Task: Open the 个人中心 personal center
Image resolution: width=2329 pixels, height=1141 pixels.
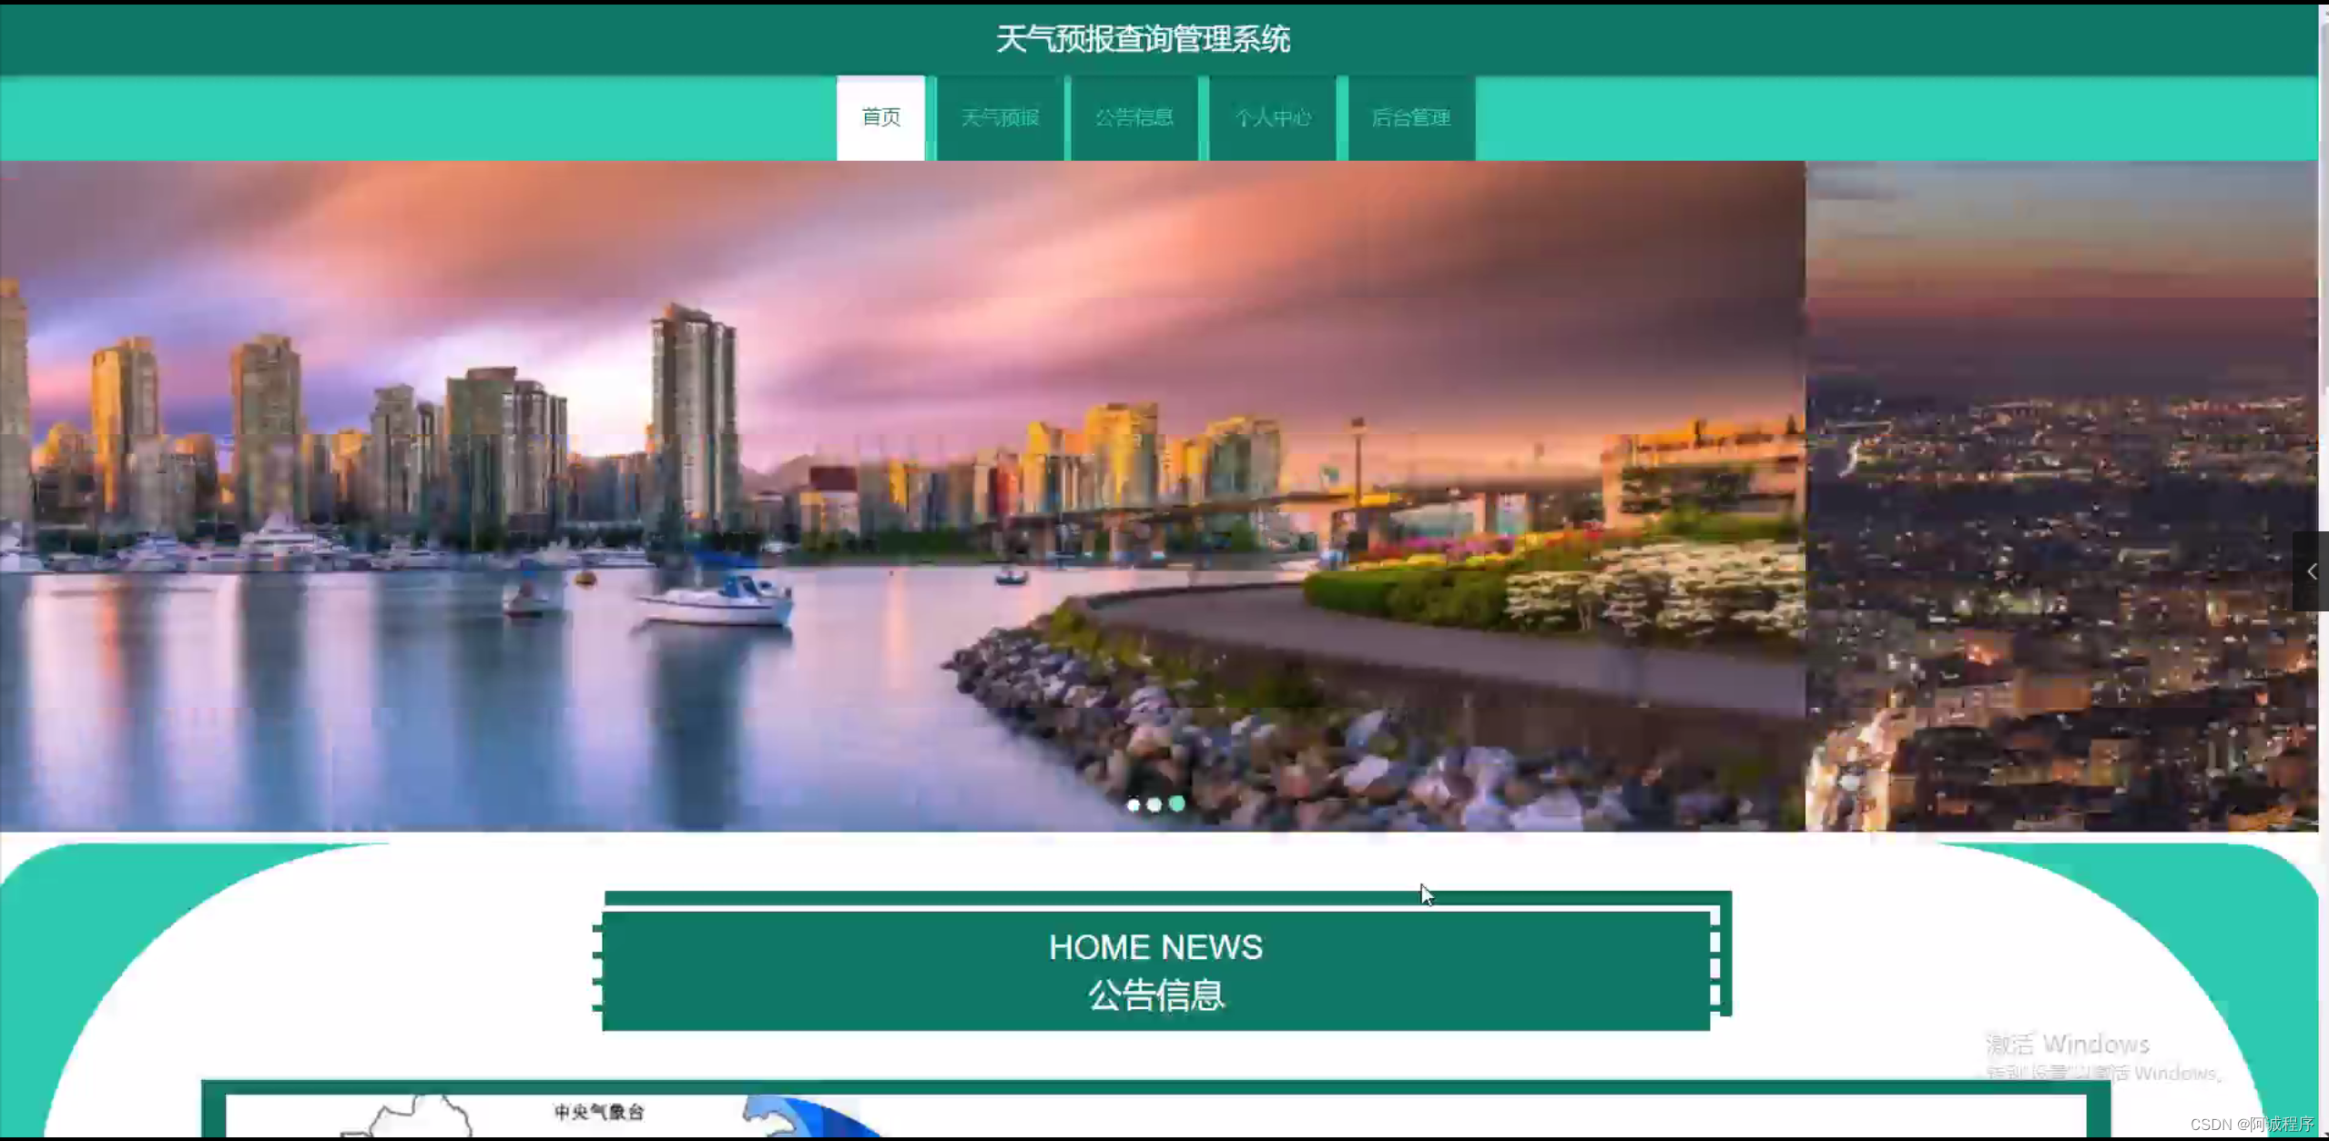Action: [1272, 117]
